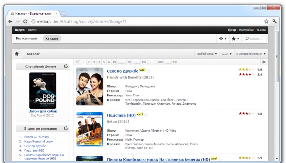The height and width of the screenshot is (163, 286).
Task: Refresh the Случайный фильм panel
Action: pyautogui.click(x=66, y=67)
